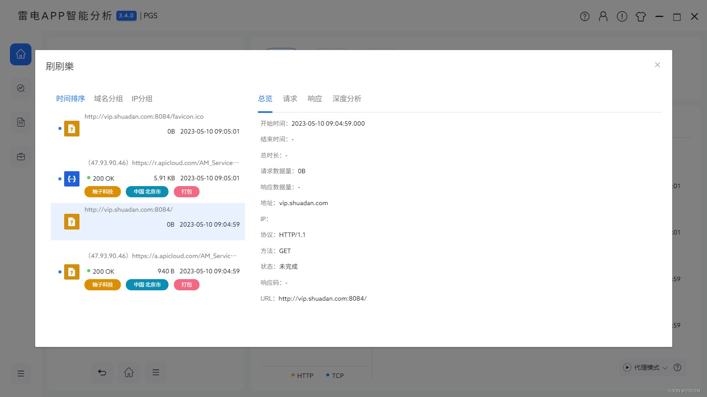The width and height of the screenshot is (707, 397).
Task: Click the TCP legend item in the background chart
Action: [335, 375]
